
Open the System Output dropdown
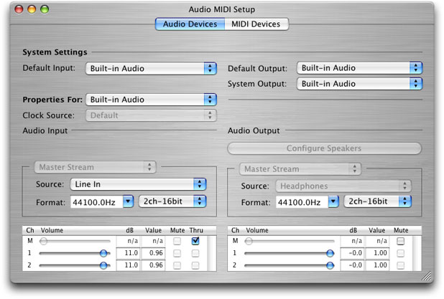359,84
